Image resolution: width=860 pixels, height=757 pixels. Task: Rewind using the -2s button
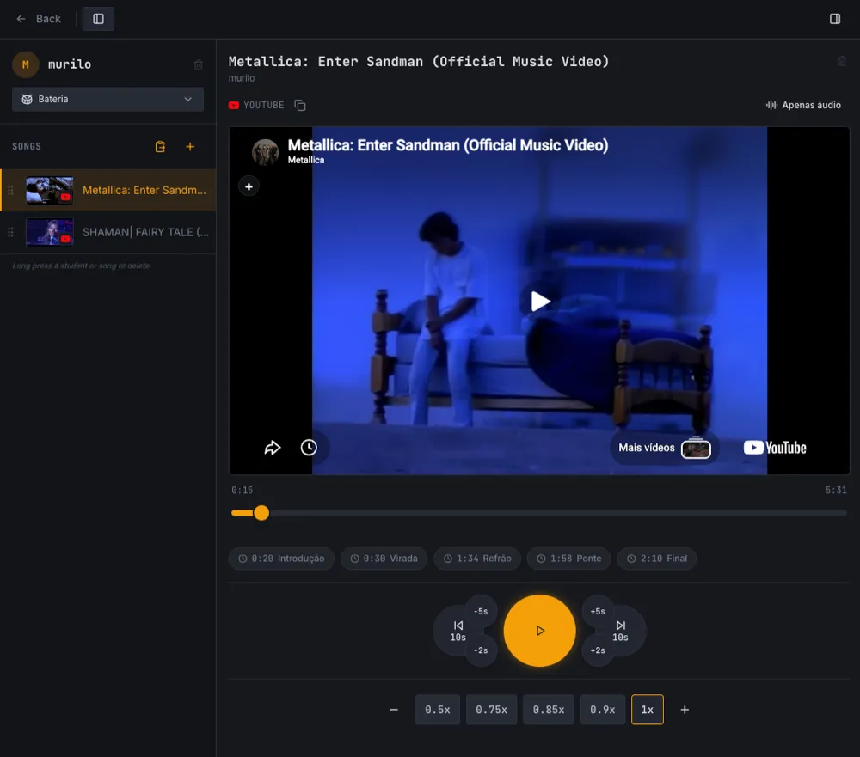point(481,650)
